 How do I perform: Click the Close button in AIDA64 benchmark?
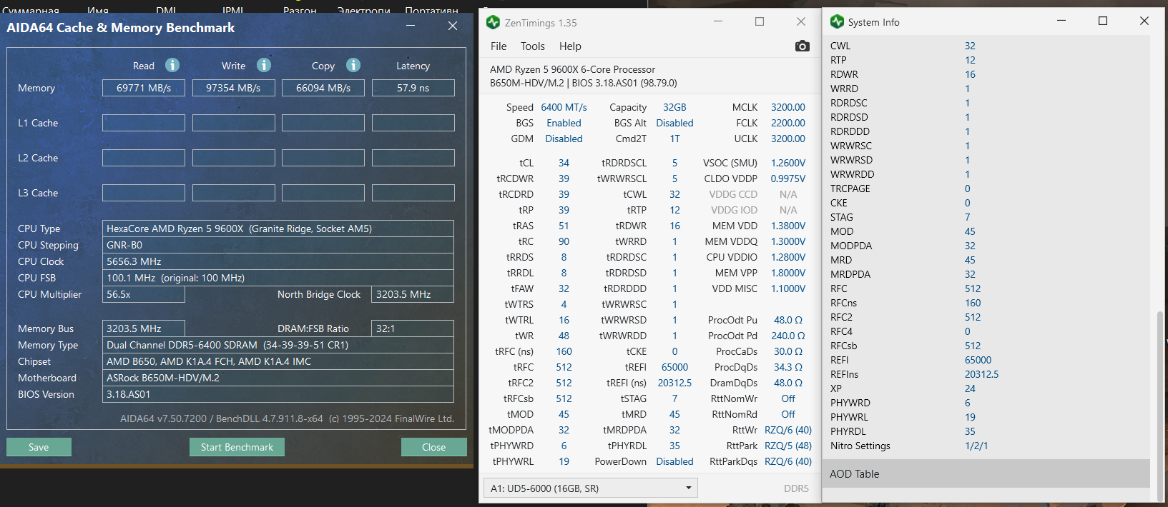433,447
